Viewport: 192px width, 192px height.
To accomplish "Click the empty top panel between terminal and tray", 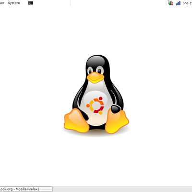I will (99, 3).
